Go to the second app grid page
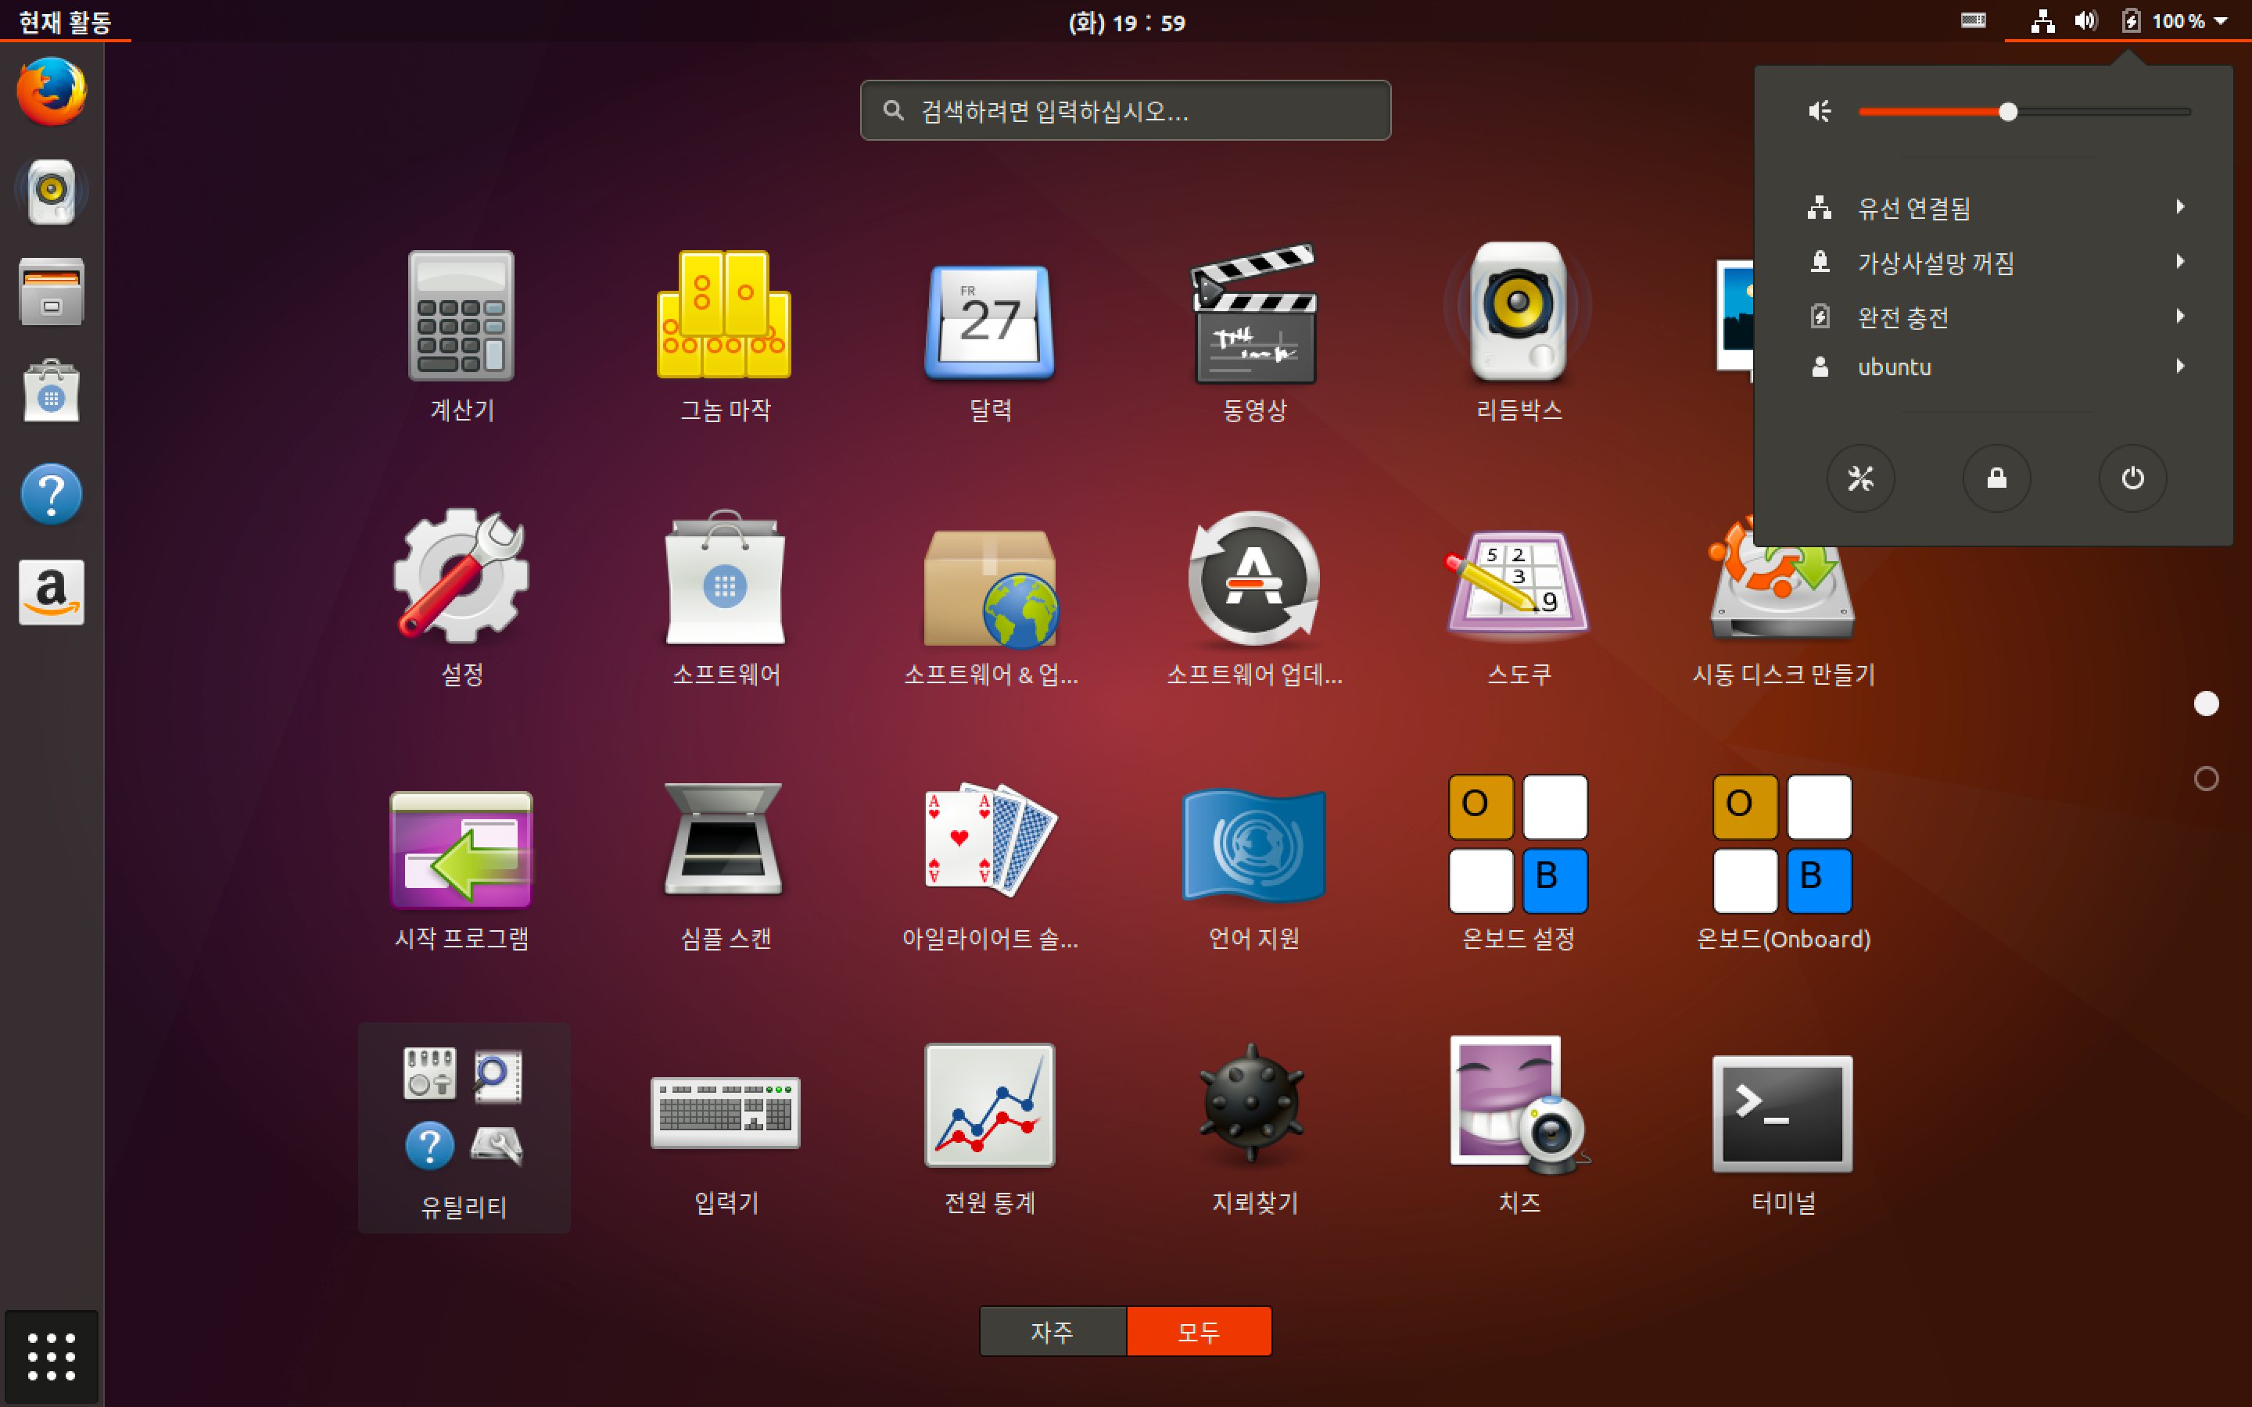The width and height of the screenshot is (2252, 1407). click(2207, 778)
